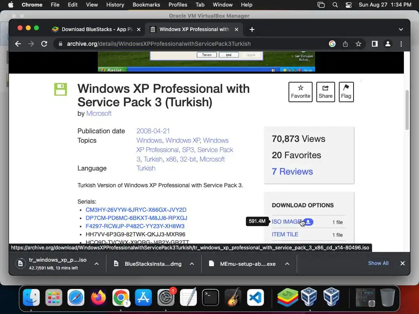
Task: Expand the tab search chevron
Action: 401,29
